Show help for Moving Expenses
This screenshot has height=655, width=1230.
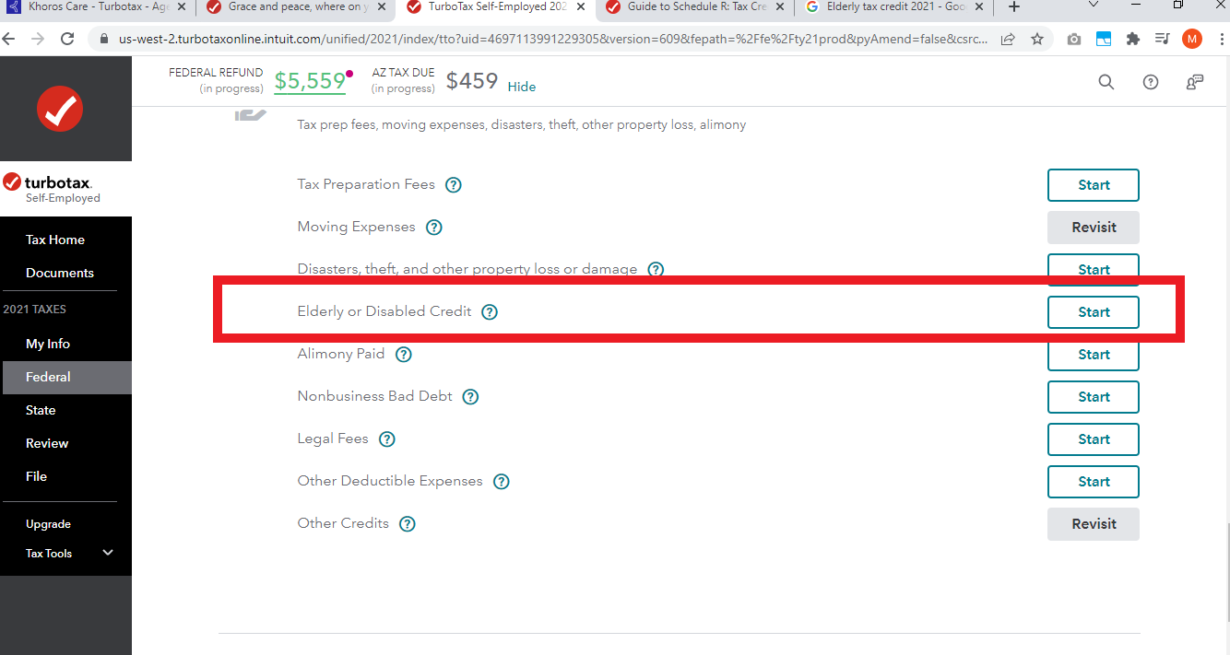[x=434, y=227]
